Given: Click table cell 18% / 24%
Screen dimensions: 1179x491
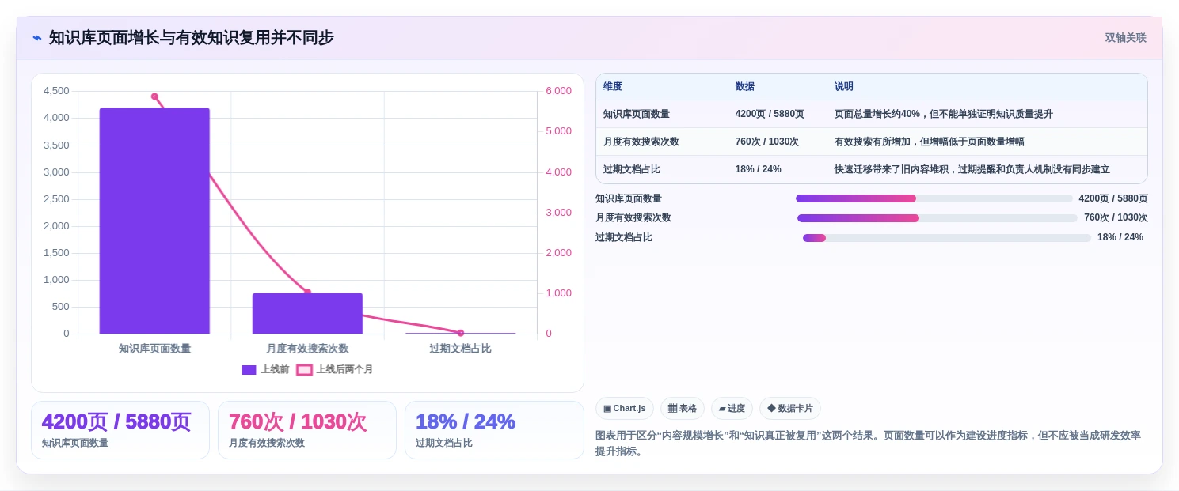Looking at the screenshot, I should pos(758,169).
